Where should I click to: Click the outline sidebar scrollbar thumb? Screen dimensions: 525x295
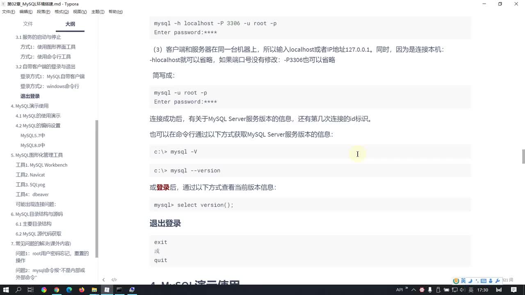tap(97, 188)
